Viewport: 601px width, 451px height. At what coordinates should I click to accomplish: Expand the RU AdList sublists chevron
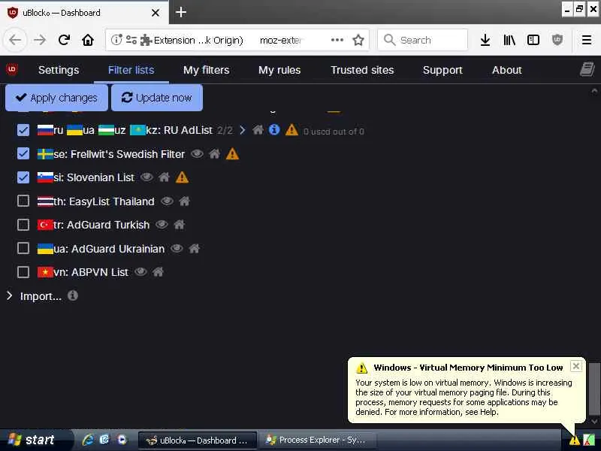tap(242, 130)
